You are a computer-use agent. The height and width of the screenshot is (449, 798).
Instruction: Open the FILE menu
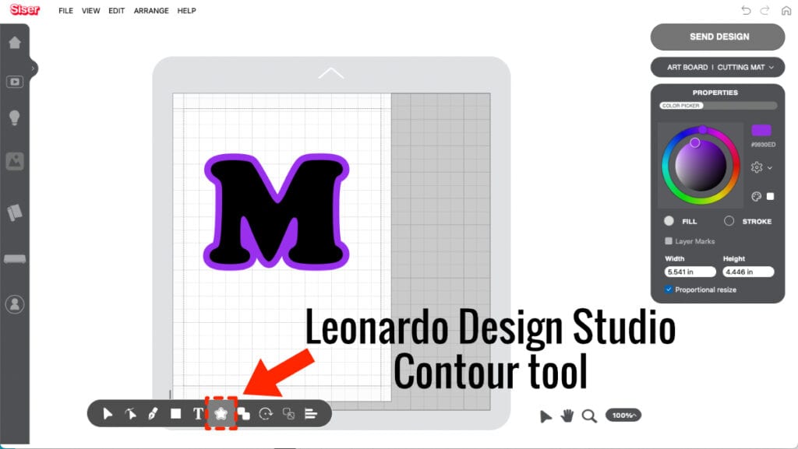tap(65, 11)
